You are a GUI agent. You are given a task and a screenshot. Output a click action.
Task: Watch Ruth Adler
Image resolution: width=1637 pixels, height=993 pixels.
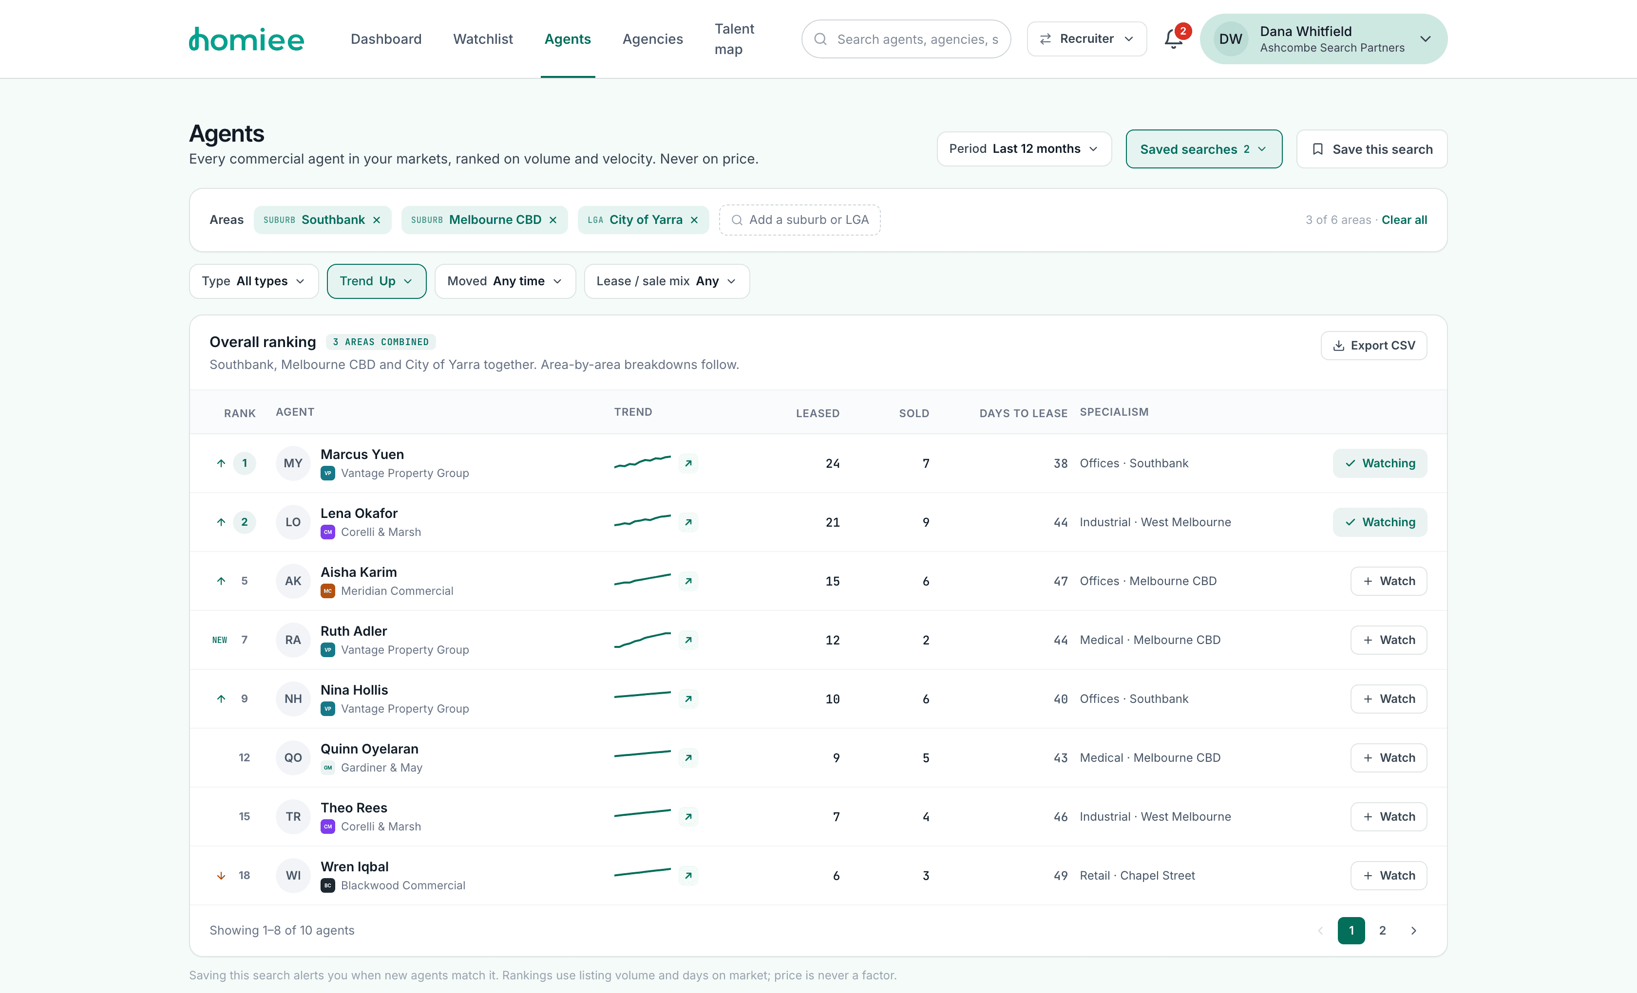tap(1389, 640)
